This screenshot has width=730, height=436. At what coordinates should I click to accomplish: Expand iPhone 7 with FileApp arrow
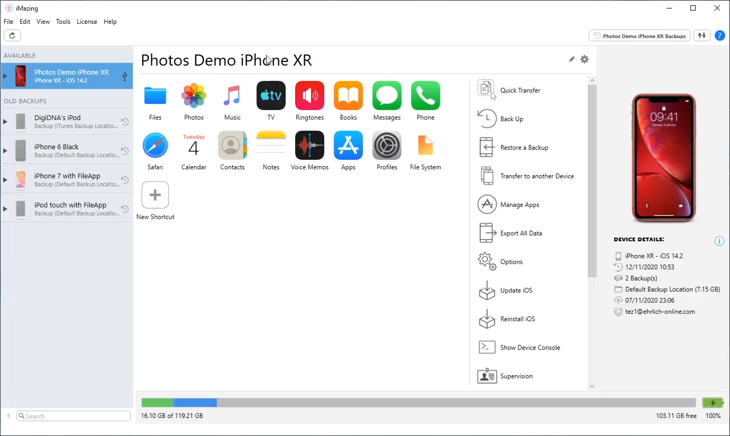(x=5, y=180)
